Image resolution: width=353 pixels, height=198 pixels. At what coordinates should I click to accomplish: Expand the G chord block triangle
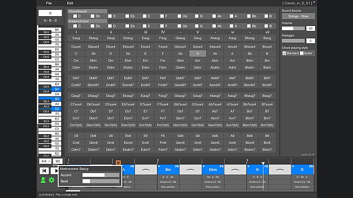point(248,167)
